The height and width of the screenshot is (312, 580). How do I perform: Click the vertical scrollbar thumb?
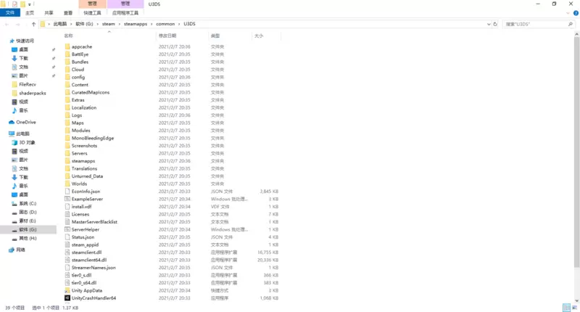576,152
